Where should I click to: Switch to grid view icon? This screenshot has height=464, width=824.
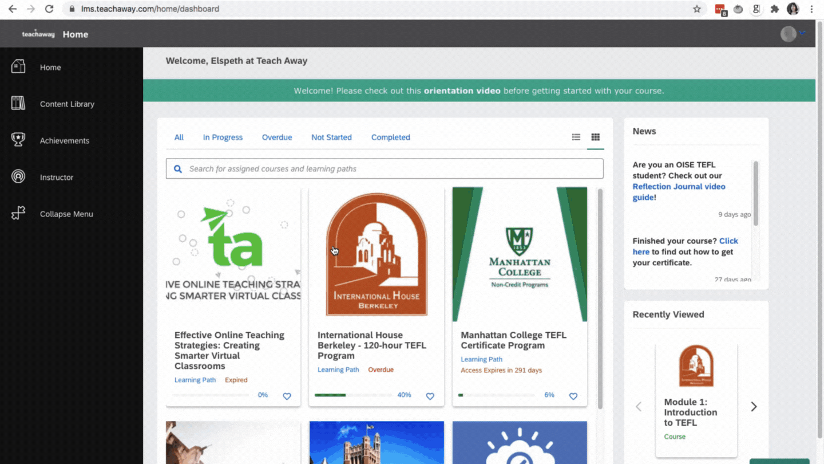coord(596,137)
